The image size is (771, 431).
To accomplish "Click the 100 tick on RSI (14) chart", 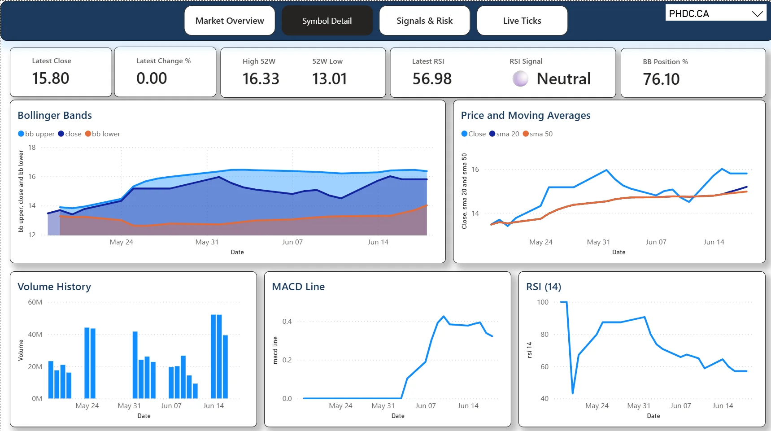I will click(543, 302).
